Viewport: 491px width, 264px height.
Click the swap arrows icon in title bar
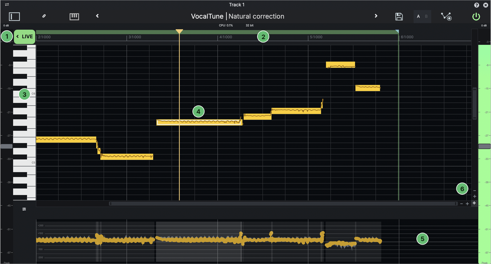click(7, 5)
